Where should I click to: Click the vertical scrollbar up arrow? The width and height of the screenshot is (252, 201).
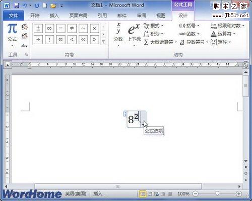[x=246, y=72]
